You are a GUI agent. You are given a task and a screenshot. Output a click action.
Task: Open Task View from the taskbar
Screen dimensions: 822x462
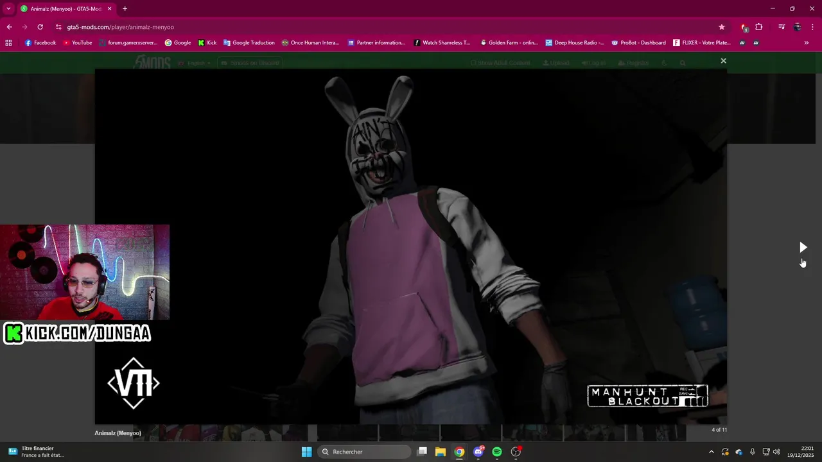[422, 452]
